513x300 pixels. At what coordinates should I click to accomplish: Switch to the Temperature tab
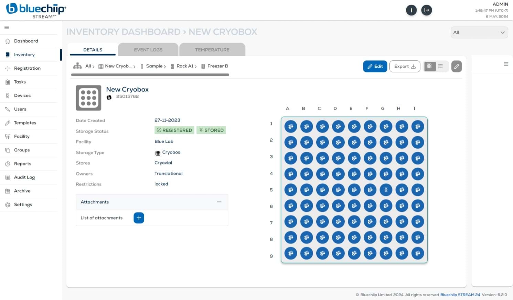[212, 50]
